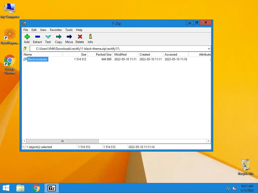Open the File menu
Screen dimensions: 258x193
pos(26,30)
